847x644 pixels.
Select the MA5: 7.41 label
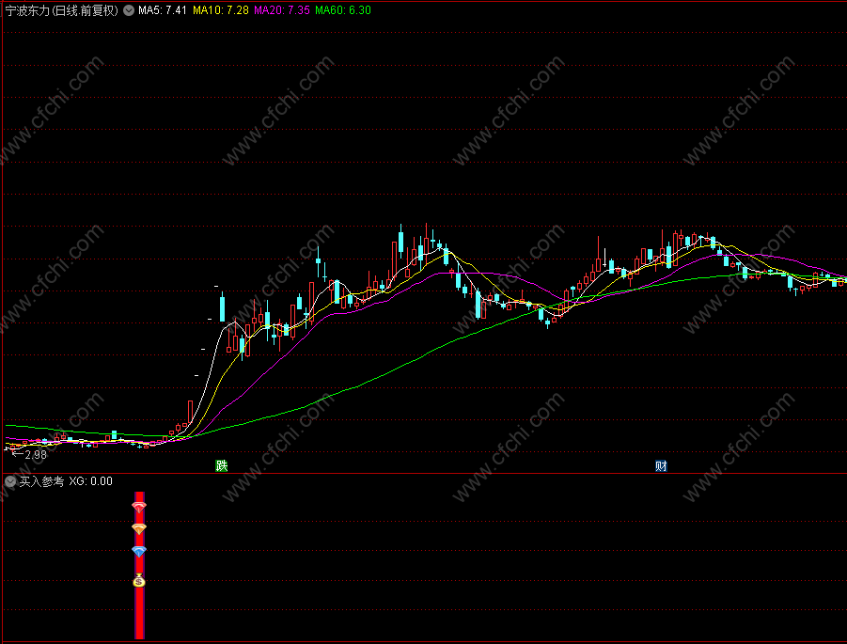[x=163, y=10]
